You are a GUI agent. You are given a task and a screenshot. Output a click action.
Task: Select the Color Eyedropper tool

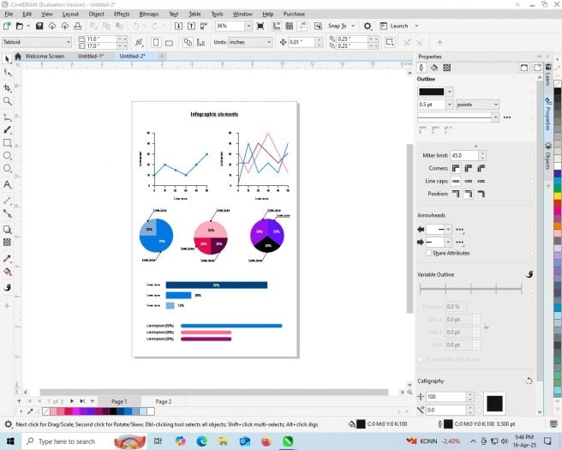7,259
